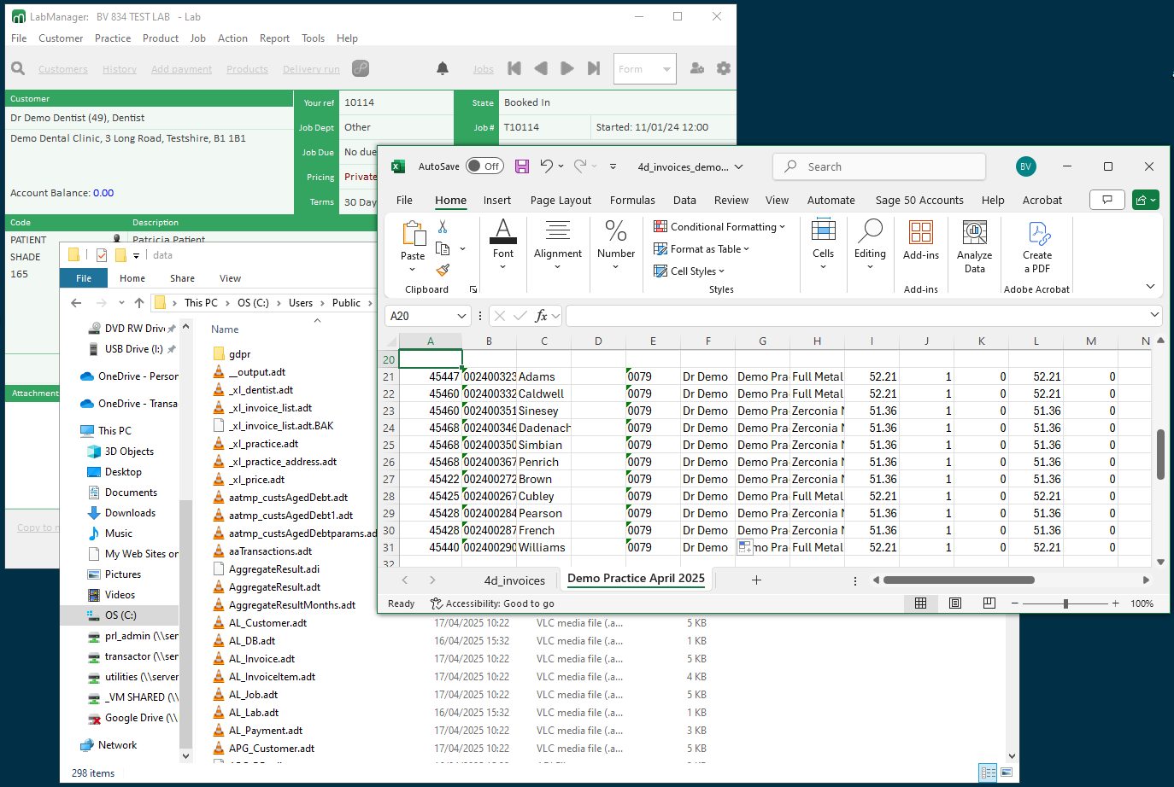
Task: Open the gear settings in LabManager
Action: pos(724,68)
